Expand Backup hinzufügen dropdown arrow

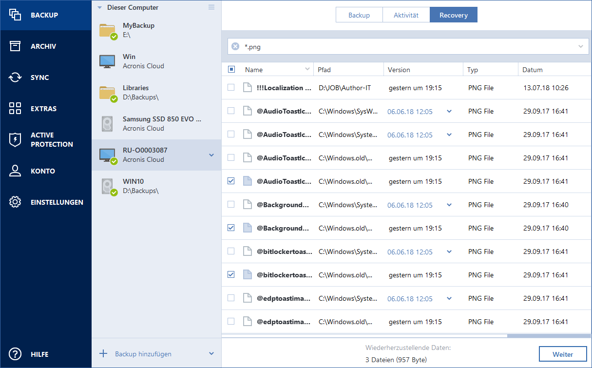(211, 354)
